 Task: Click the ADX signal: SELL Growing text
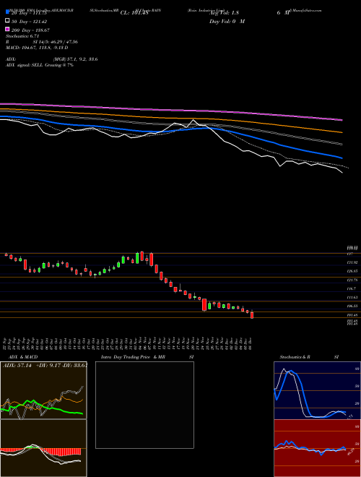pos(40,65)
